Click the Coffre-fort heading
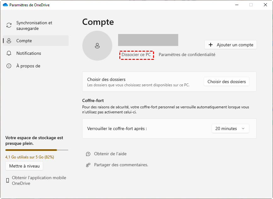This screenshot has height=199, width=273. [x=93, y=100]
